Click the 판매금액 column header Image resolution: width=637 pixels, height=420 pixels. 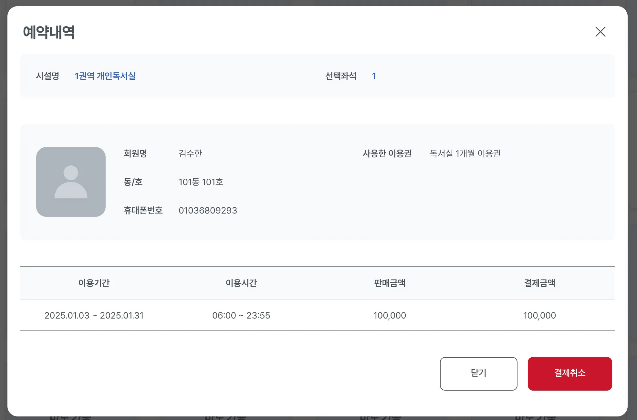tap(390, 283)
